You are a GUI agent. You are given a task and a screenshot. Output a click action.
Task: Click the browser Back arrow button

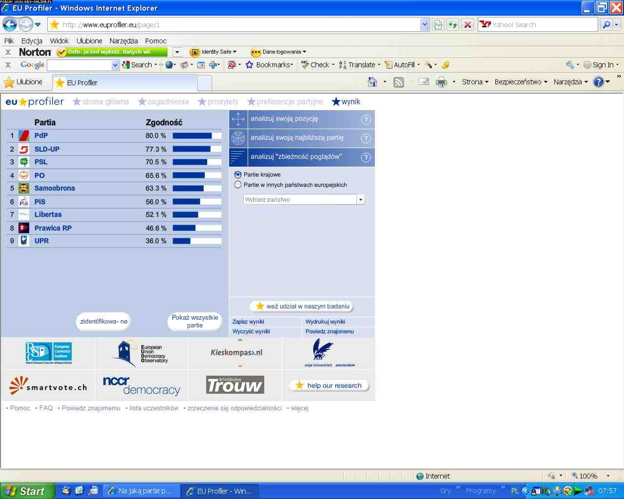tap(10, 24)
